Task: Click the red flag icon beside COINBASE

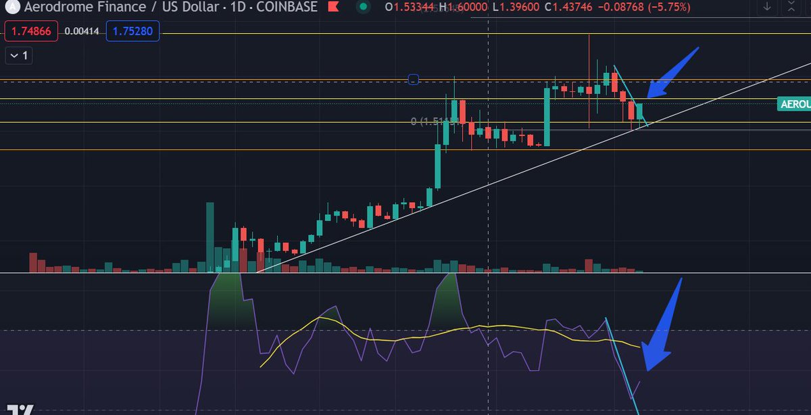Action: tap(333, 7)
